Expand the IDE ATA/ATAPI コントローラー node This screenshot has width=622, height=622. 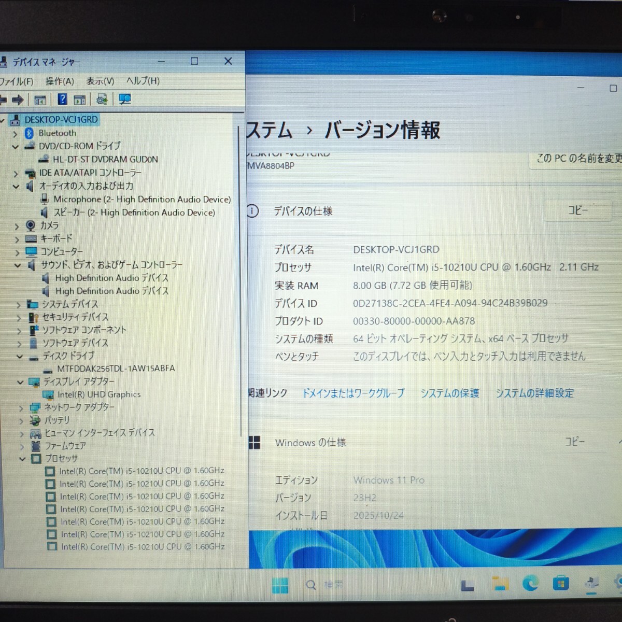click(16, 174)
